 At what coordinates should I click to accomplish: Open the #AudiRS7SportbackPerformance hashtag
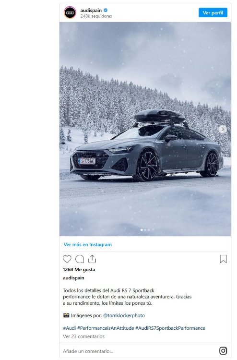[x=170, y=328]
